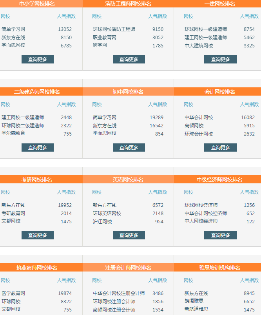Select 新东方在线 in 考研网校排名
The image size is (261, 315).
click(13, 205)
